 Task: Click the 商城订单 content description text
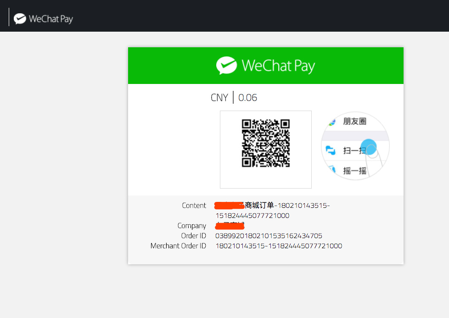259,205
